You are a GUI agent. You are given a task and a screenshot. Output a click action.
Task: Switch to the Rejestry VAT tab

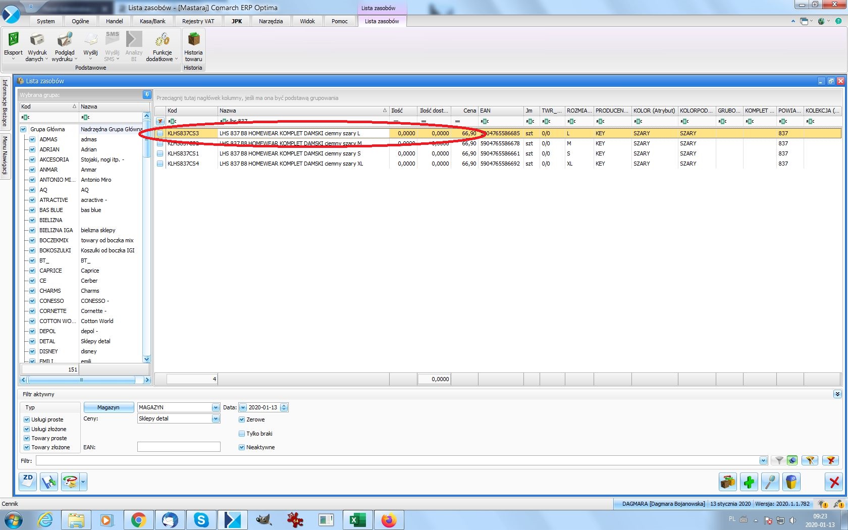[198, 21]
